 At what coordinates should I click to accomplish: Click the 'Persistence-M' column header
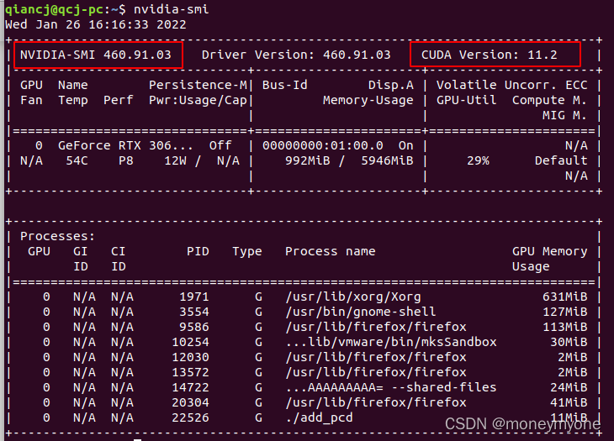(198, 85)
